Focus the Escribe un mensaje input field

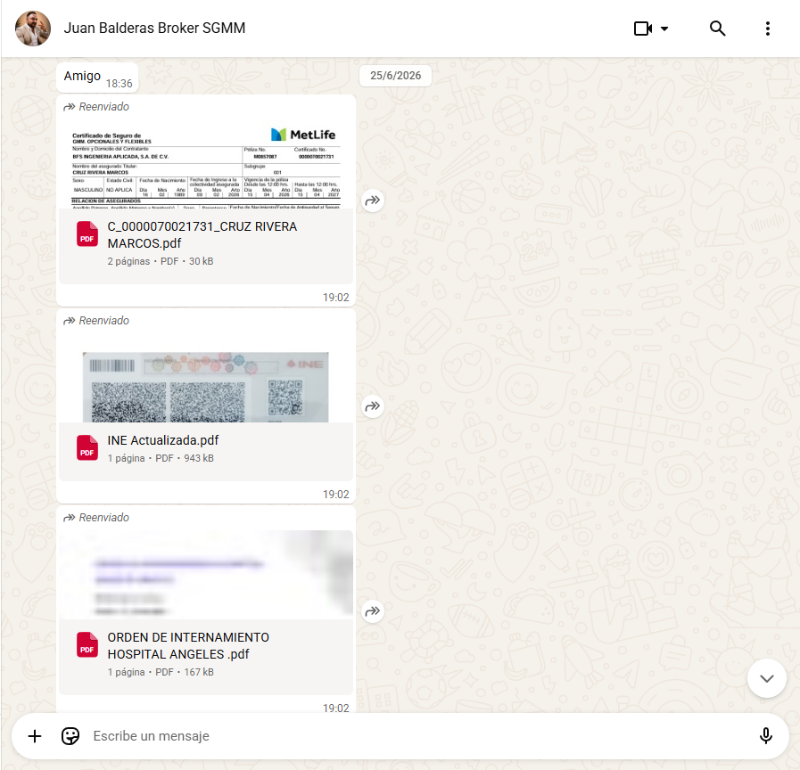(x=418, y=736)
